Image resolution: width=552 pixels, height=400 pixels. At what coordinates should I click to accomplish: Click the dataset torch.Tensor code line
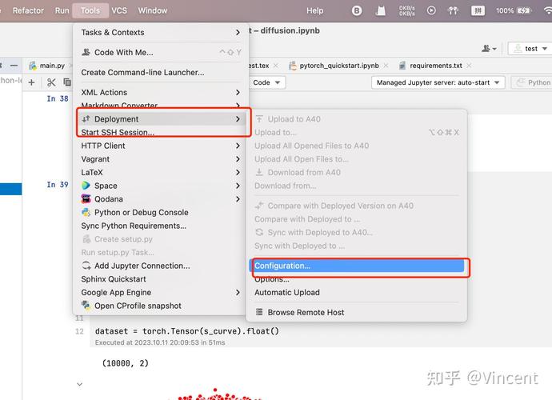pyautogui.click(x=187, y=331)
